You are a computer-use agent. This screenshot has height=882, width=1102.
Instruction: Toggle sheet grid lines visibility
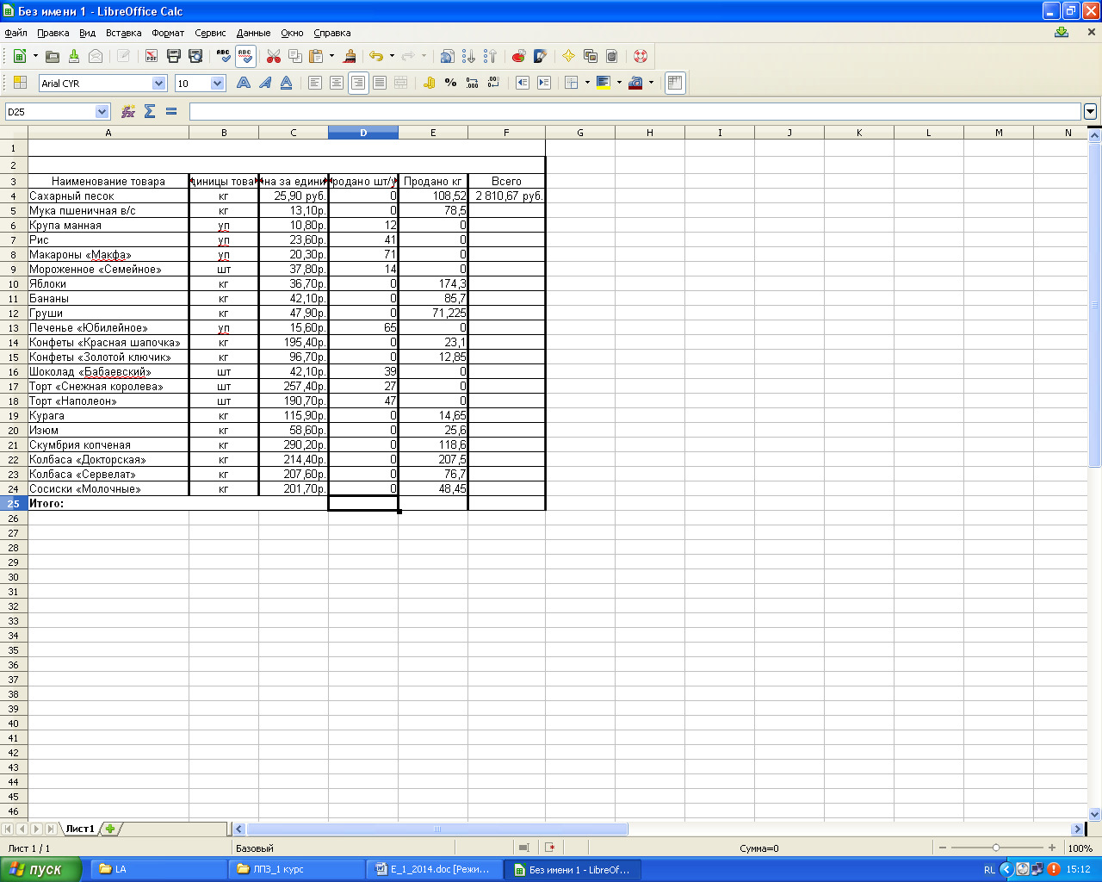[675, 83]
